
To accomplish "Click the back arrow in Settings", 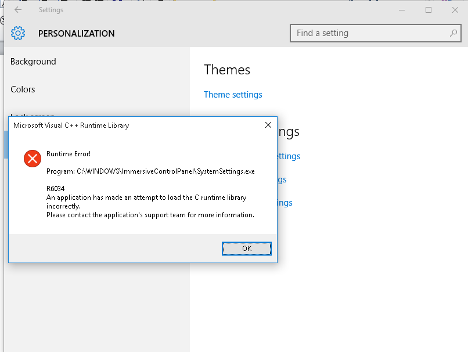I will point(18,10).
